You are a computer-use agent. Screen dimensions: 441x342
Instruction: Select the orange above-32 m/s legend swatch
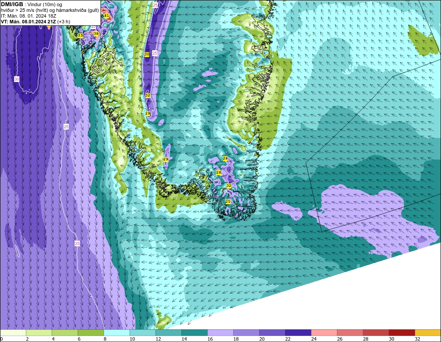(x=428, y=333)
